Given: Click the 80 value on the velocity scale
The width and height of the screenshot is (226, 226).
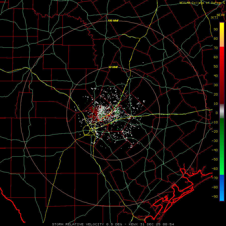Looking at the screenshot, I should pyautogui.click(x=216, y=38).
